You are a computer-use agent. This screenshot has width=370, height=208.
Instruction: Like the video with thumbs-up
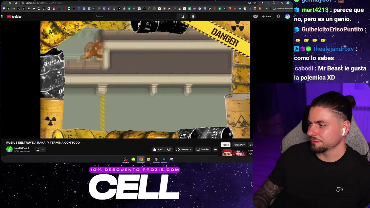click(158, 149)
